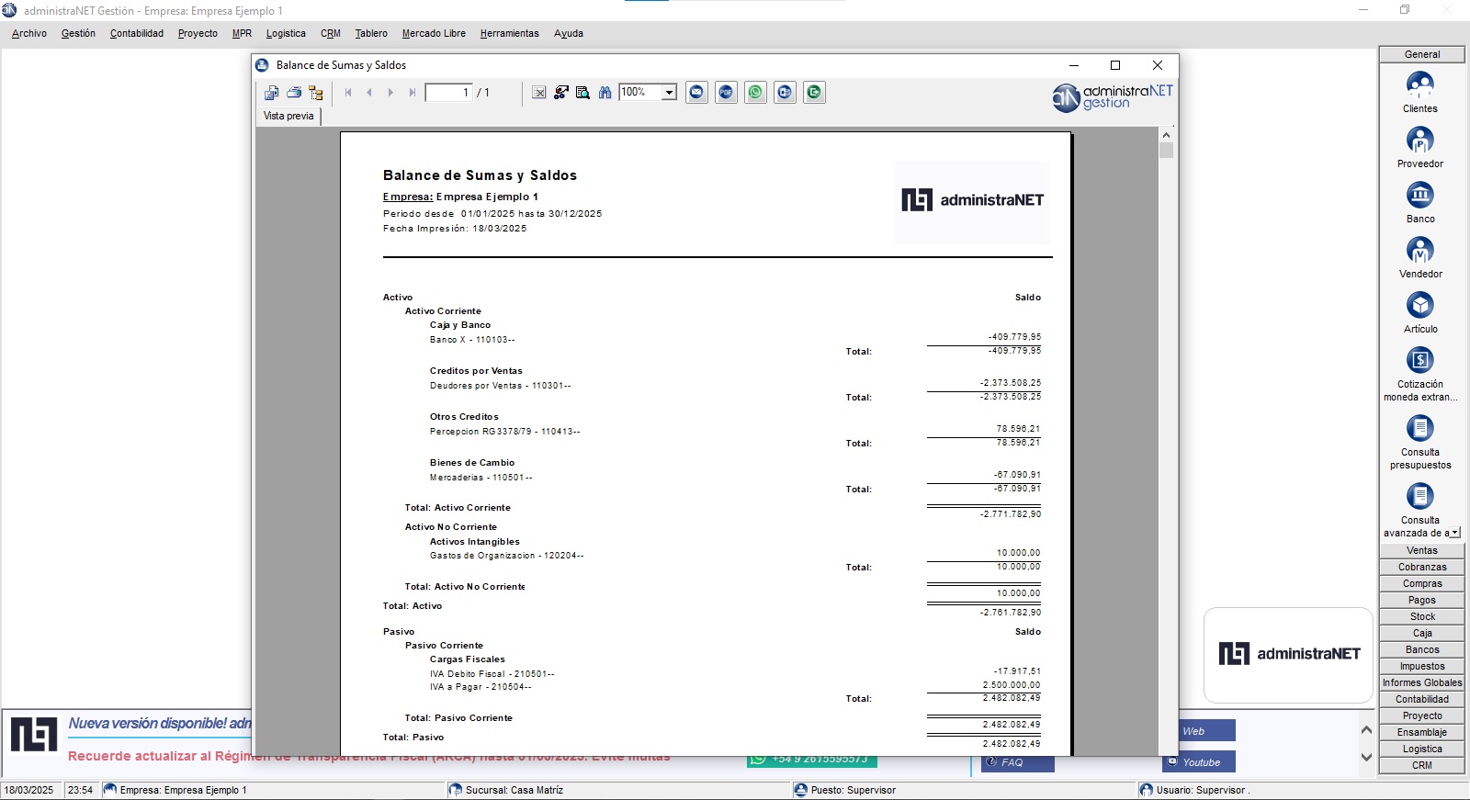Open the Archivo menu
The height and width of the screenshot is (800, 1470).
pyautogui.click(x=29, y=33)
